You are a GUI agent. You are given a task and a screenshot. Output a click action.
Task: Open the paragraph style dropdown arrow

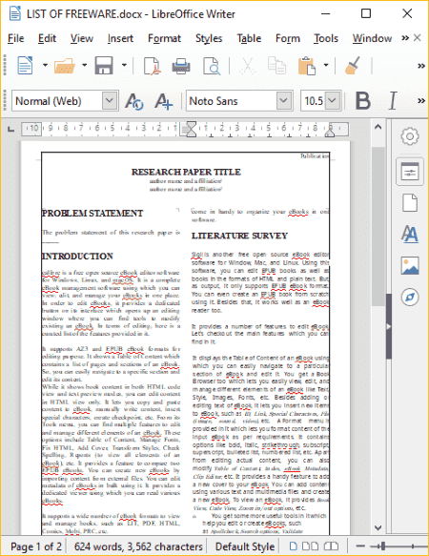click(x=110, y=101)
